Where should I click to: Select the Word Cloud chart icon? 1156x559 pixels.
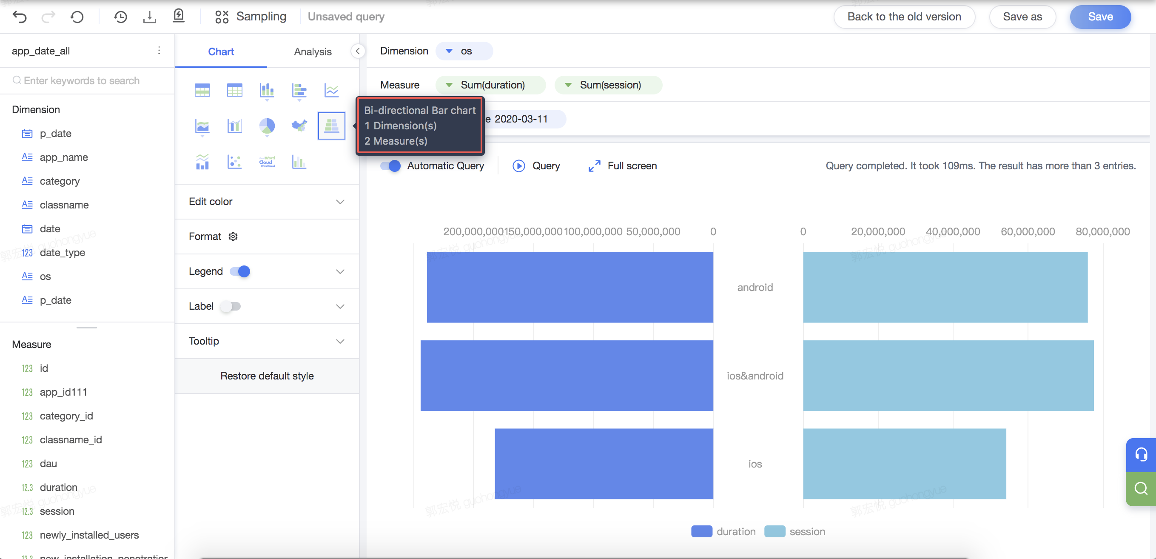267,162
